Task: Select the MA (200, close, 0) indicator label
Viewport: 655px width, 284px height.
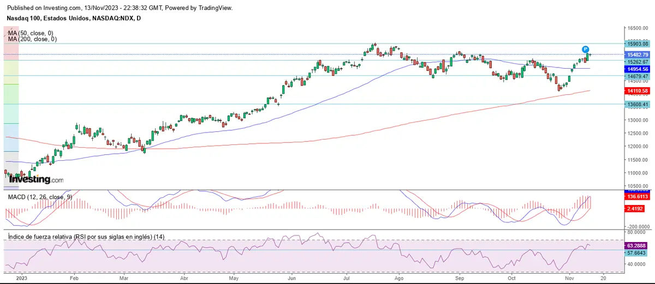Action: pyautogui.click(x=33, y=39)
